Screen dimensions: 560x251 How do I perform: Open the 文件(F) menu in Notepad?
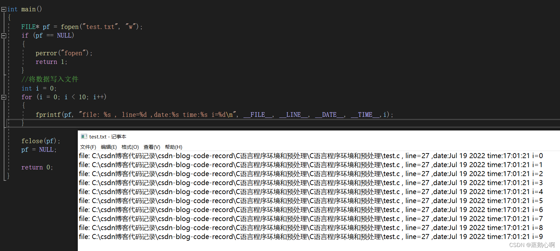click(88, 147)
